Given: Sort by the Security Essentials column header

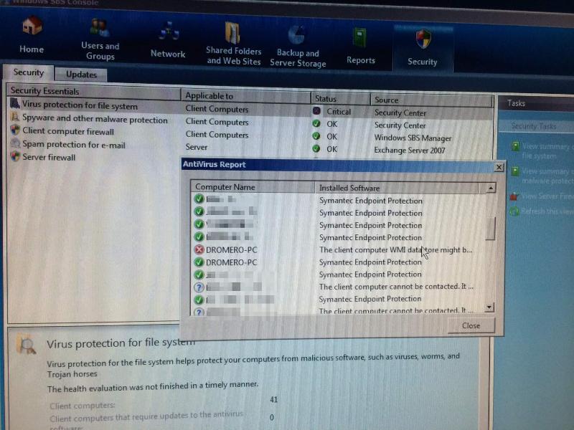Looking at the screenshot, I should pyautogui.click(x=94, y=92).
